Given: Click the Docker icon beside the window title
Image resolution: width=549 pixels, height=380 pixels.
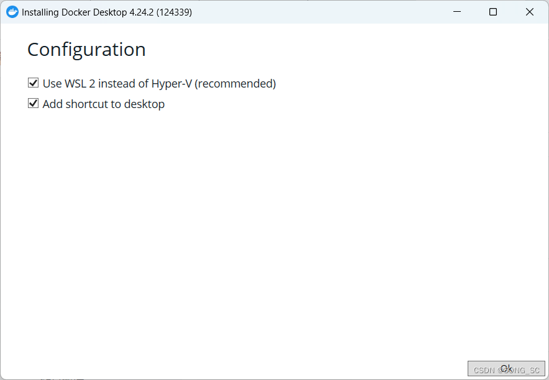Looking at the screenshot, I should [x=12, y=11].
